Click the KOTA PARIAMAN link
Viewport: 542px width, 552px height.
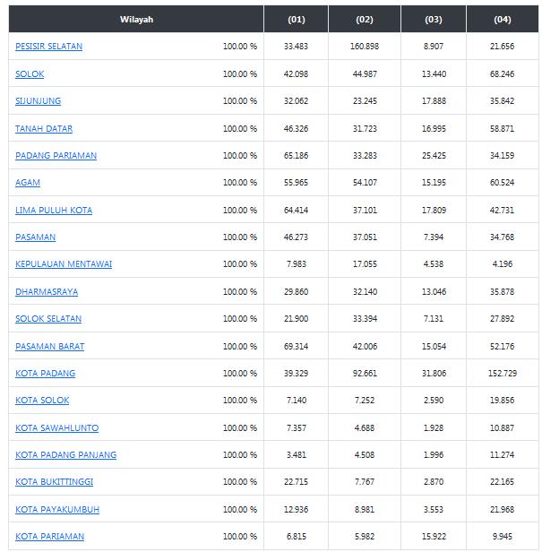[50, 537]
